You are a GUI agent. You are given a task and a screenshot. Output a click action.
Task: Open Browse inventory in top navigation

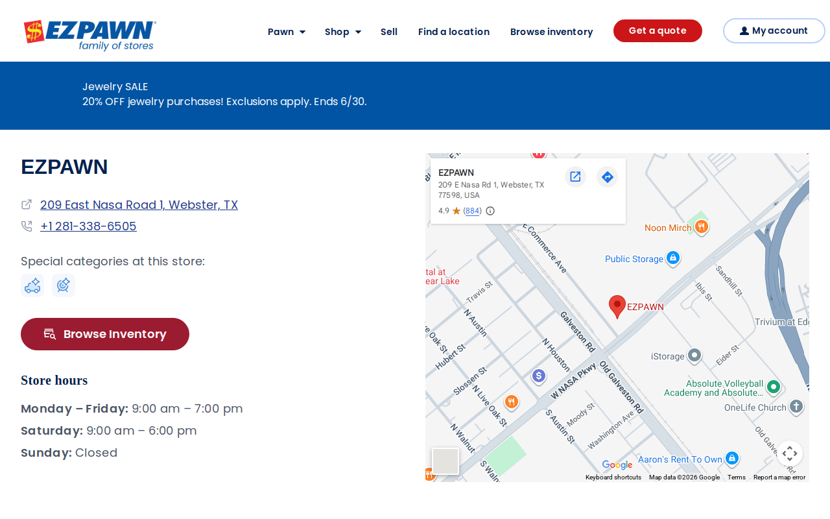pos(551,32)
